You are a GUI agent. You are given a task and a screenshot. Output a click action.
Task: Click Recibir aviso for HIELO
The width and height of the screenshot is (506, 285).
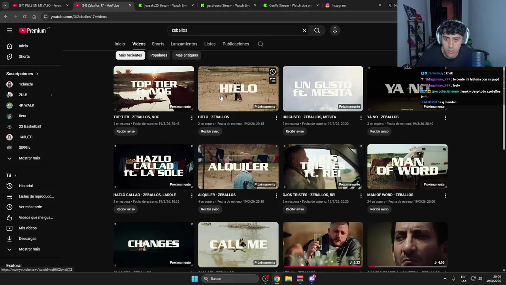(x=210, y=131)
